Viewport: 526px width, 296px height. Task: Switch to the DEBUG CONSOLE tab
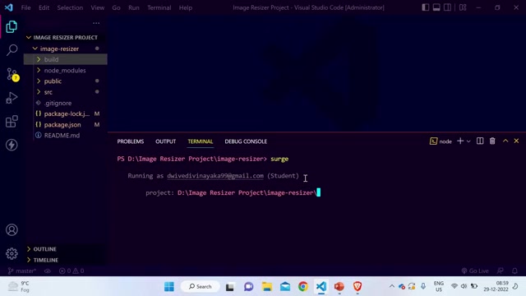[246, 141]
